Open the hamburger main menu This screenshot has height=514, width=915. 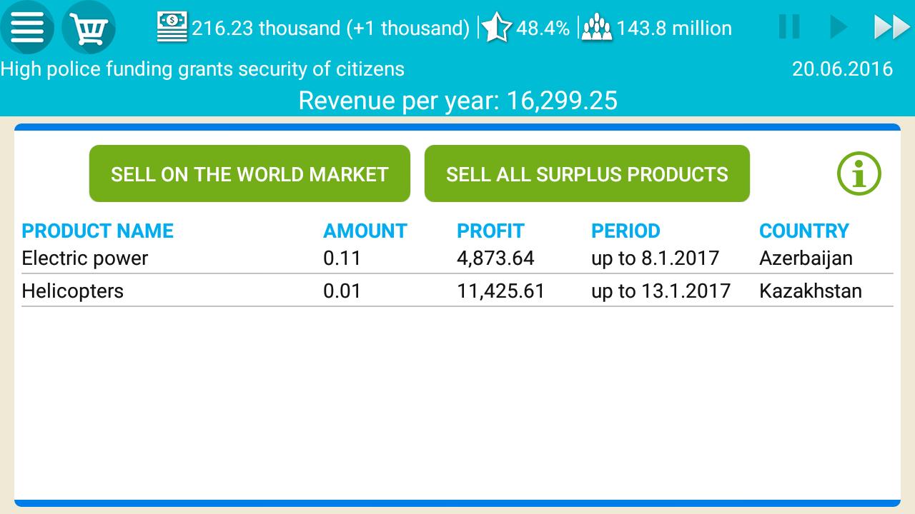[27, 29]
